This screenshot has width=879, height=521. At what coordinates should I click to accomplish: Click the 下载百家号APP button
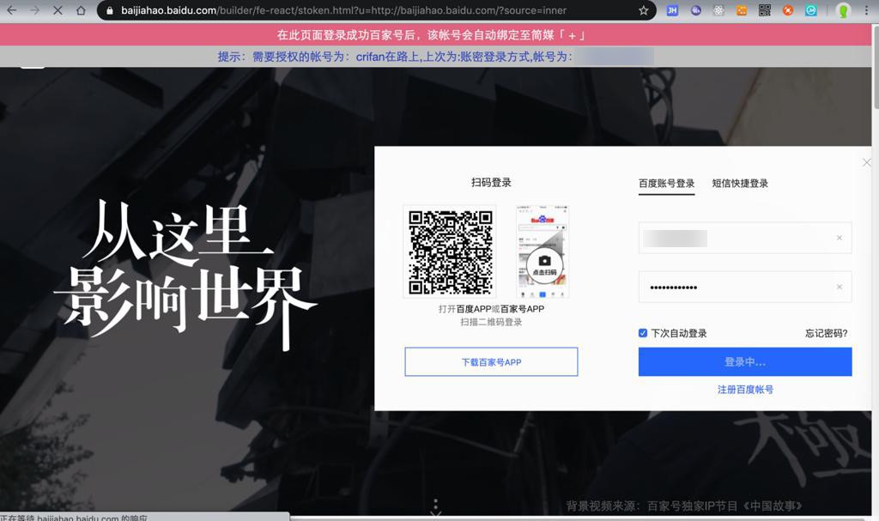click(491, 361)
